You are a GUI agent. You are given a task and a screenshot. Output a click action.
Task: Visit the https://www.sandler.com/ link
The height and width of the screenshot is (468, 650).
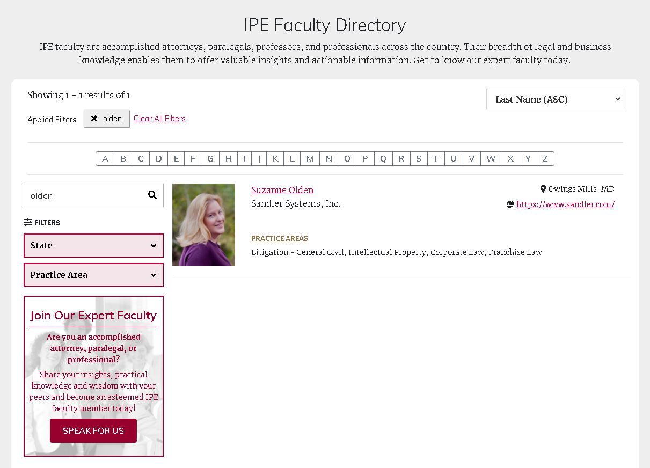(x=565, y=204)
